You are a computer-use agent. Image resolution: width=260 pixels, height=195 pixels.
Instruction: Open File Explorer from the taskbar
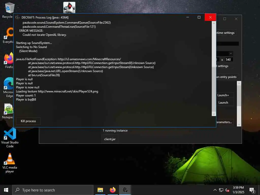coord(100,190)
